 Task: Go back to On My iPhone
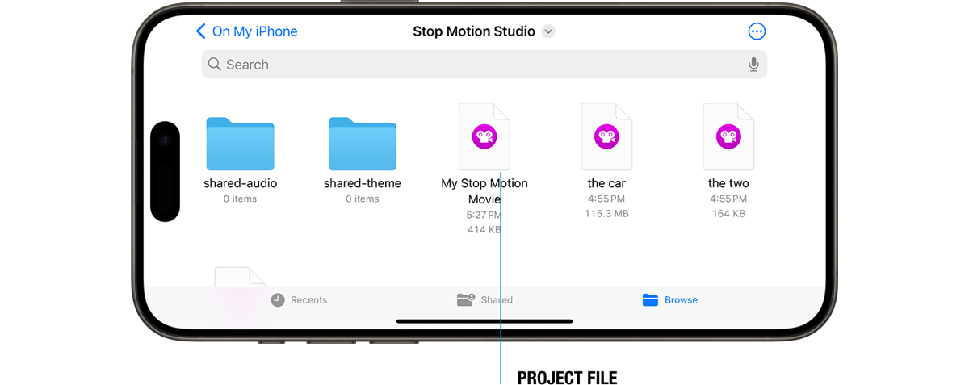click(246, 31)
